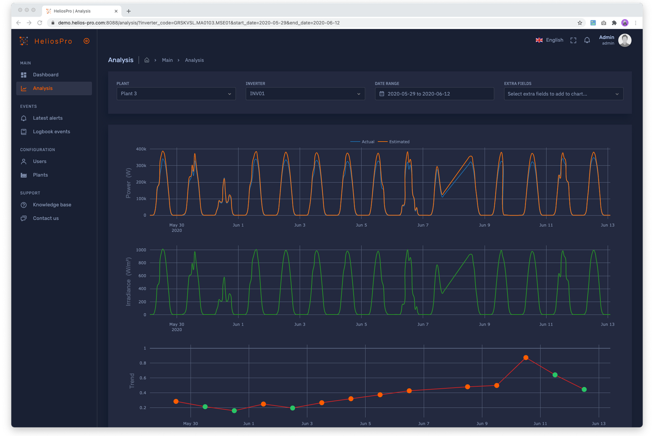Open the Knowledge base link
The height and width of the screenshot is (436, 654).
[x=52, y=205]
